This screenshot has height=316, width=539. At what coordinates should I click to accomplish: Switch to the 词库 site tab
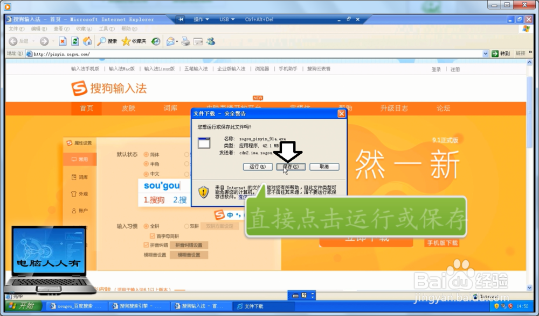point(170,109)
